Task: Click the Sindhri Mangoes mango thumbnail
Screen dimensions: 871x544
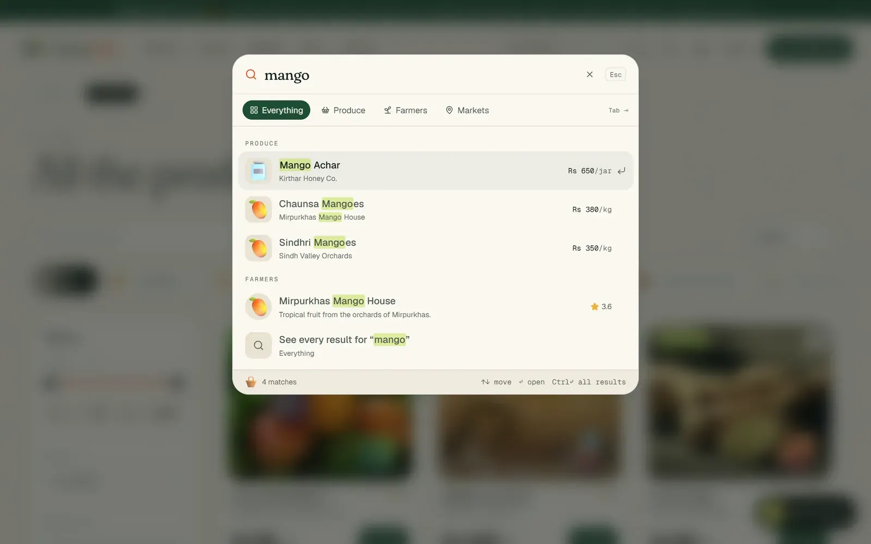Action: pos(259,248)
